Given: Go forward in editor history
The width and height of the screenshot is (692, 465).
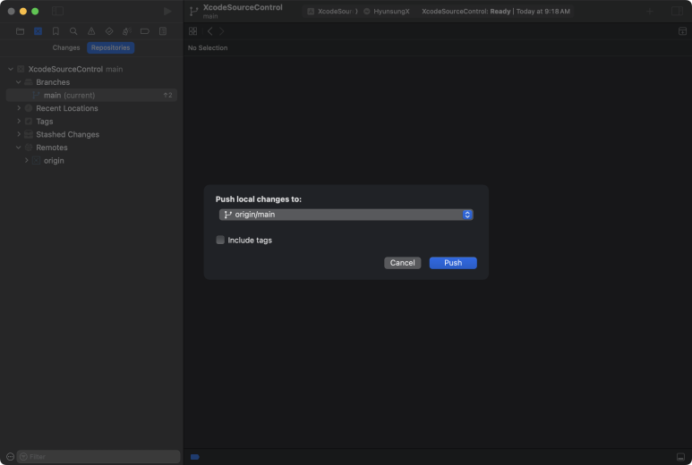Looking at the screenshot, I should (x=221, y=31).
